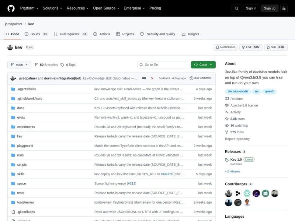295x221 pixels.
Task: Select the Insights tab
Action: 190,34
